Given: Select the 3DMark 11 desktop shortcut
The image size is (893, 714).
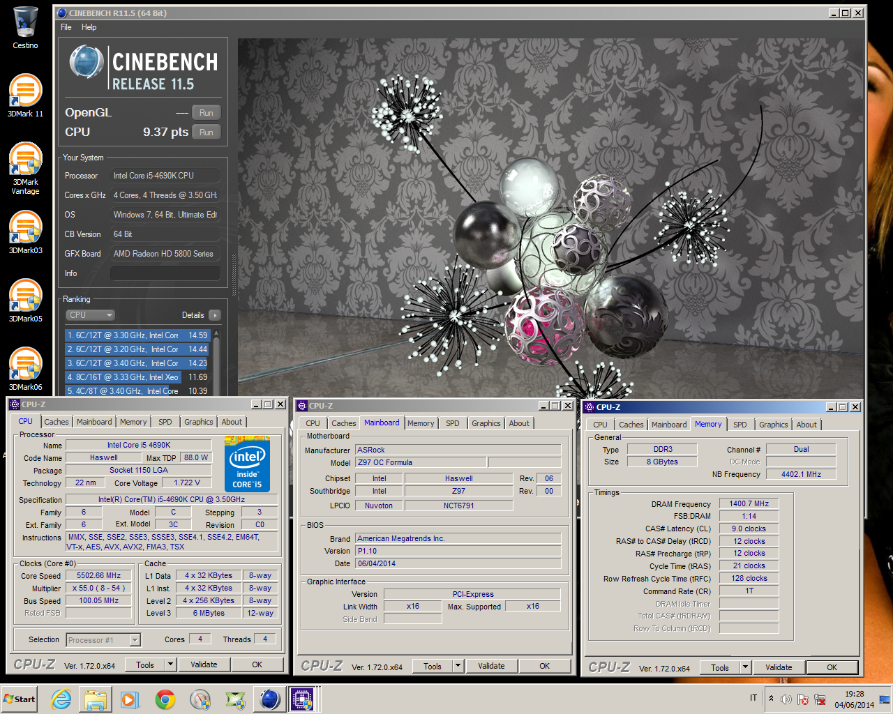Looking at the screenshot, I should tap(25, 96).
